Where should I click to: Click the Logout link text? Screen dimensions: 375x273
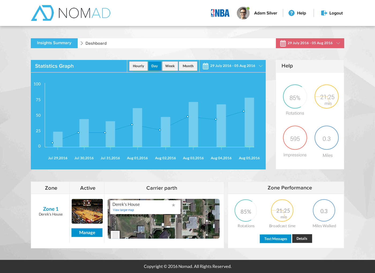pyautogui.click(x=336, y=13)
